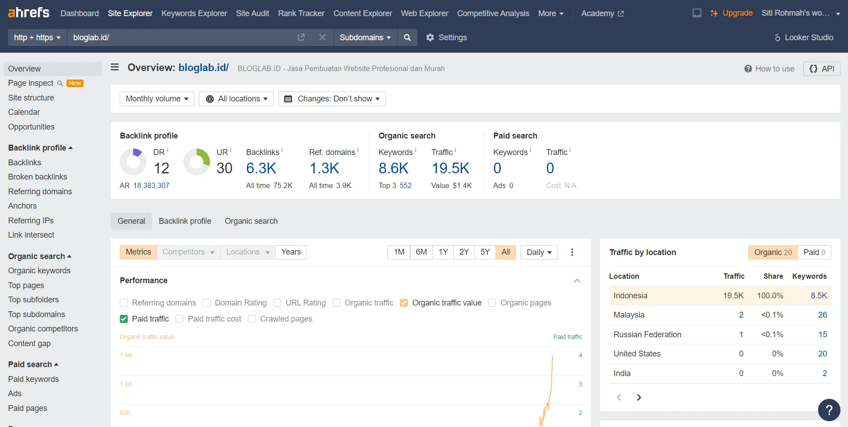Go to next page of locations
This screenshot has height=427, width=848.
click(x=639, y=398)
